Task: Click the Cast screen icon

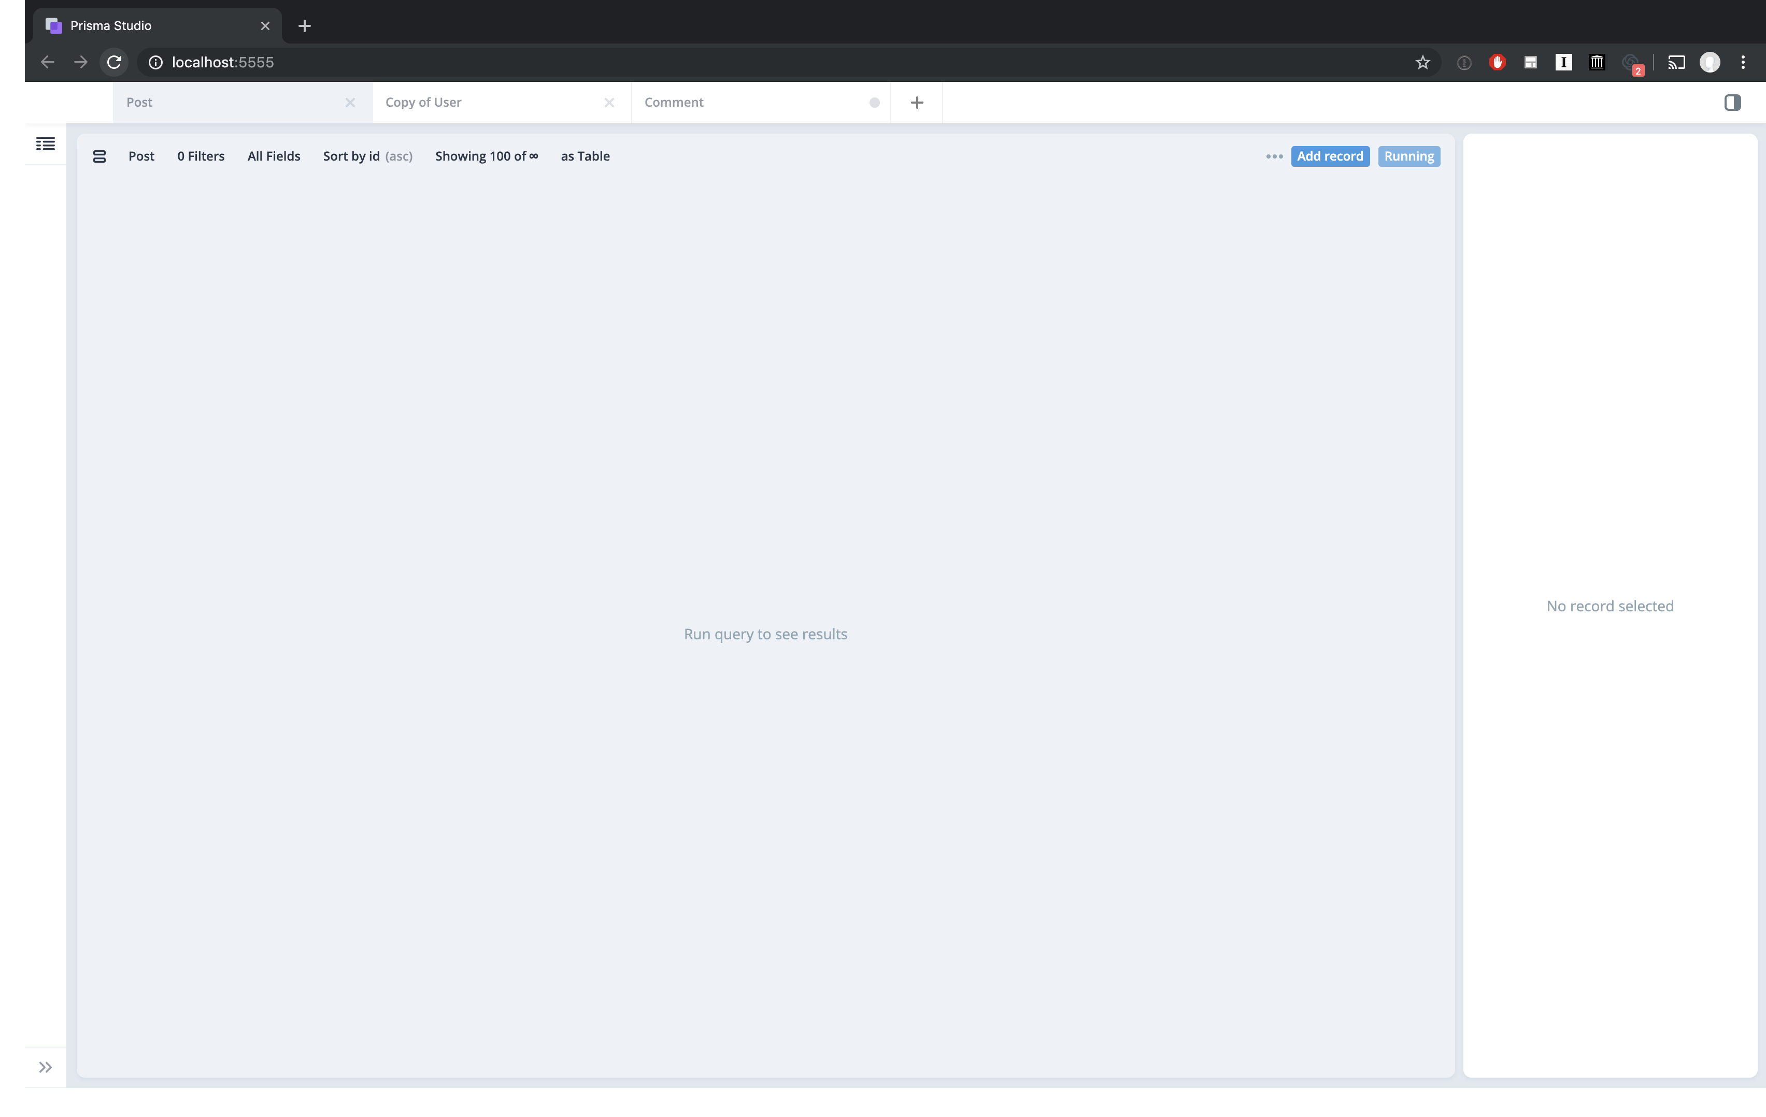Action: [x=1676, y=62]
